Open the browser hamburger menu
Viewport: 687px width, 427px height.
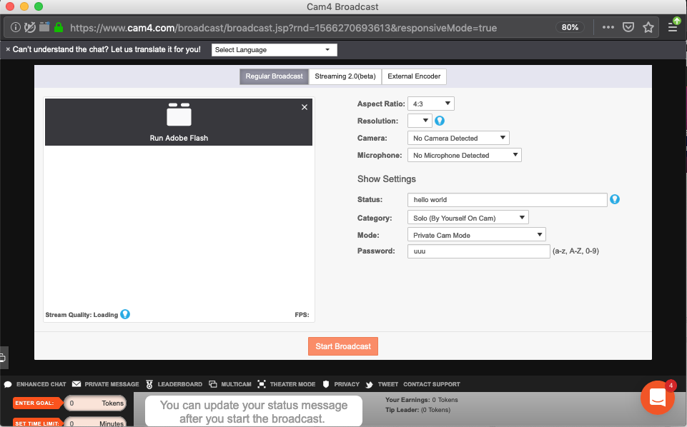pos(672,28)
